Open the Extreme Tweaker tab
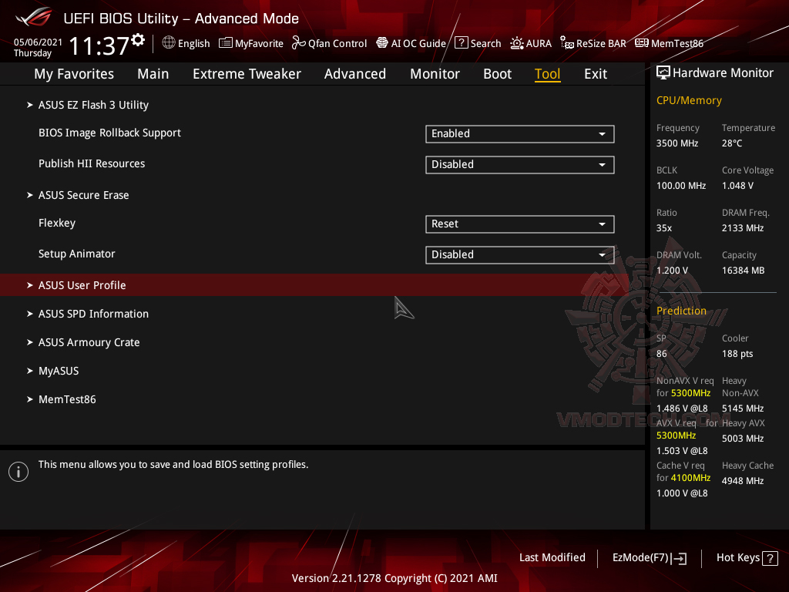This screenshot has height=592, width=789. click(247, 74)
